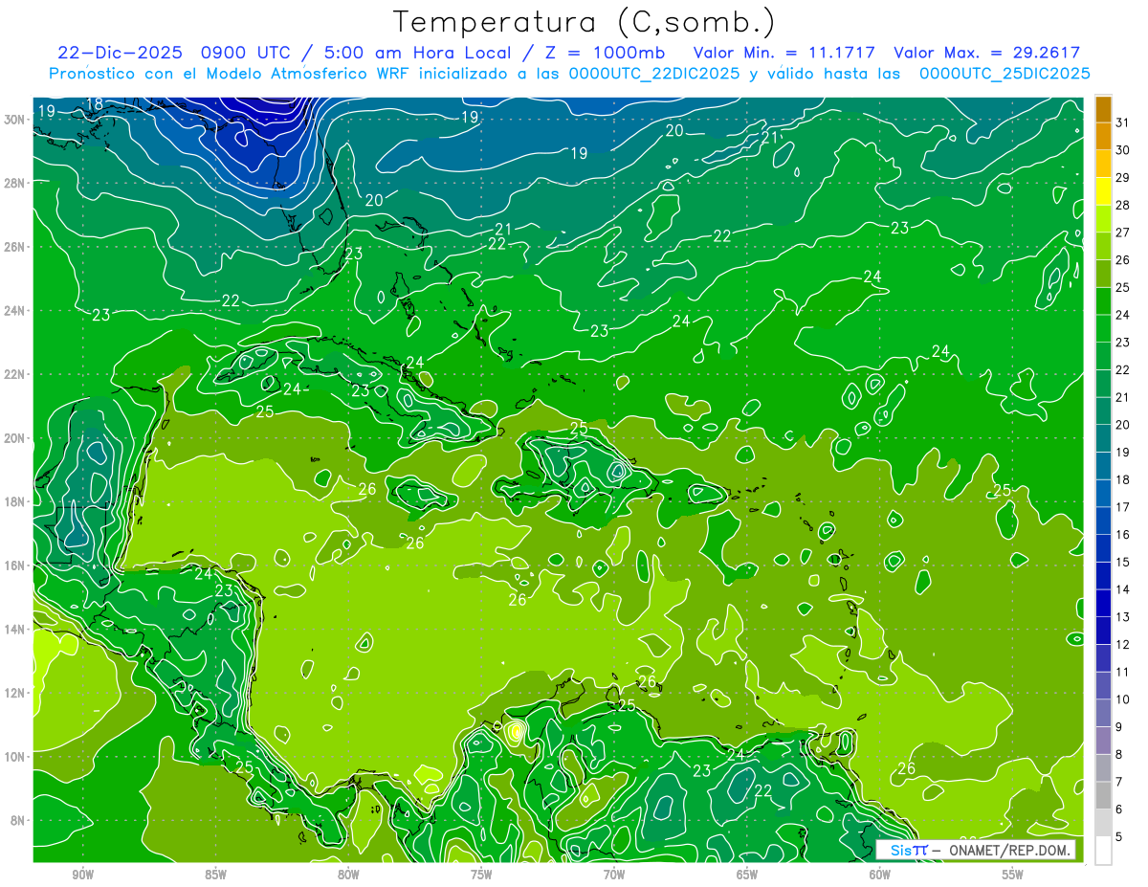The height and width of the screenshot is (887, 1148).
Task: Click the '90W' longitude axis label
Action: pyautogui.click(x=82, y=874)
